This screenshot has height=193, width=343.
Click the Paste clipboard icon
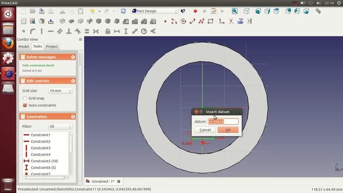tap(80, 11)
